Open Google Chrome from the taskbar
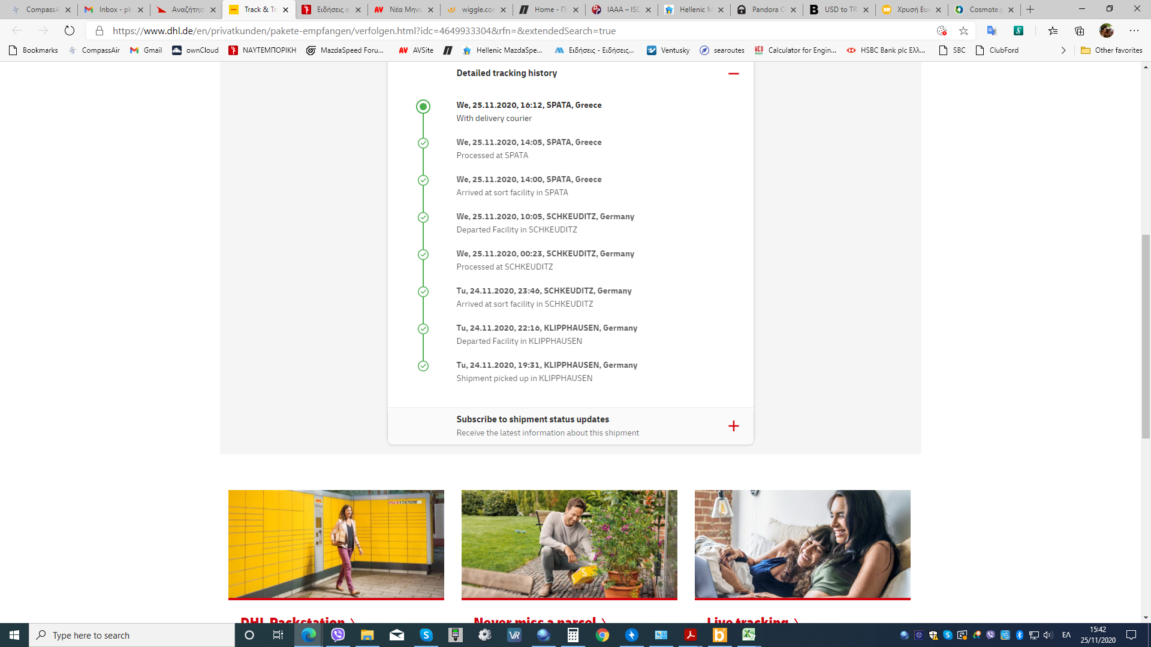This screenshot has height=647, width=1151. pos(602,635)
